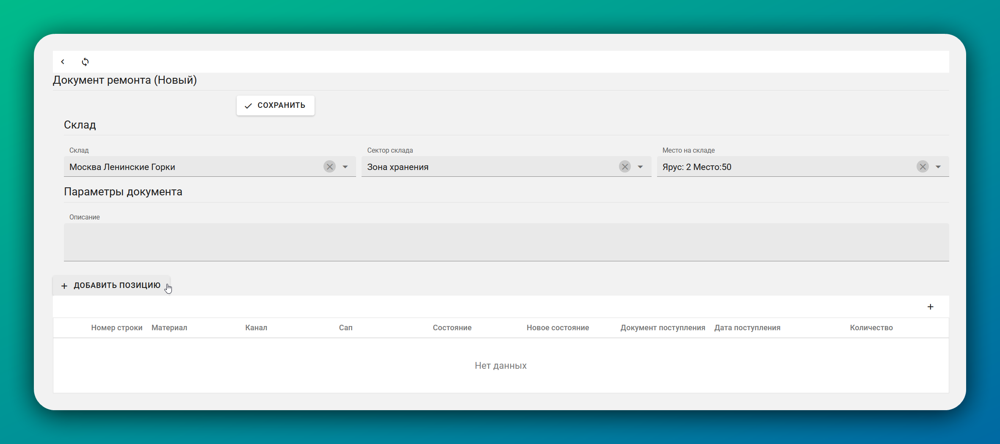Expand the Склад dropdown arrow

[345, 167]
